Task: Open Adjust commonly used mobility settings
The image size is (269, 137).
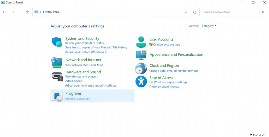Action: click(91, 85)
